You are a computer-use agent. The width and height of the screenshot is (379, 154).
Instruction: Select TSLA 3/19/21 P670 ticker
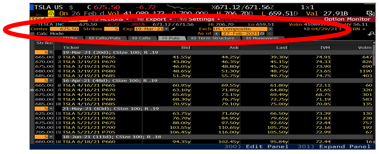tap(89, 62)
